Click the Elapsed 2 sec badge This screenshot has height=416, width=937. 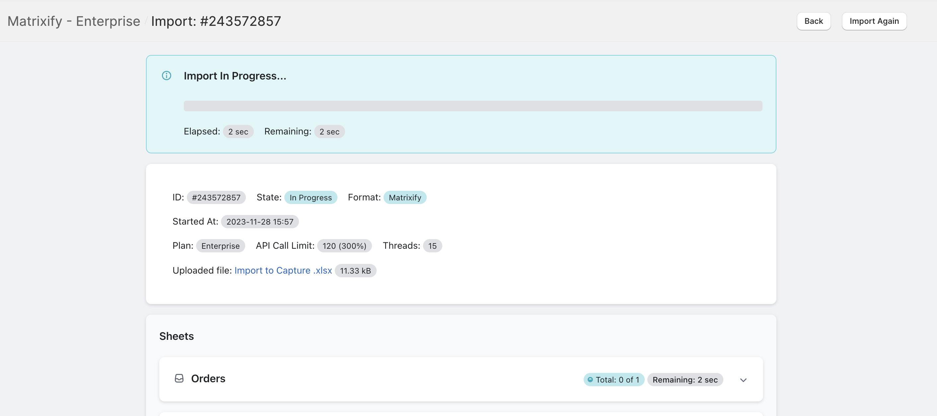click(238, 131)
